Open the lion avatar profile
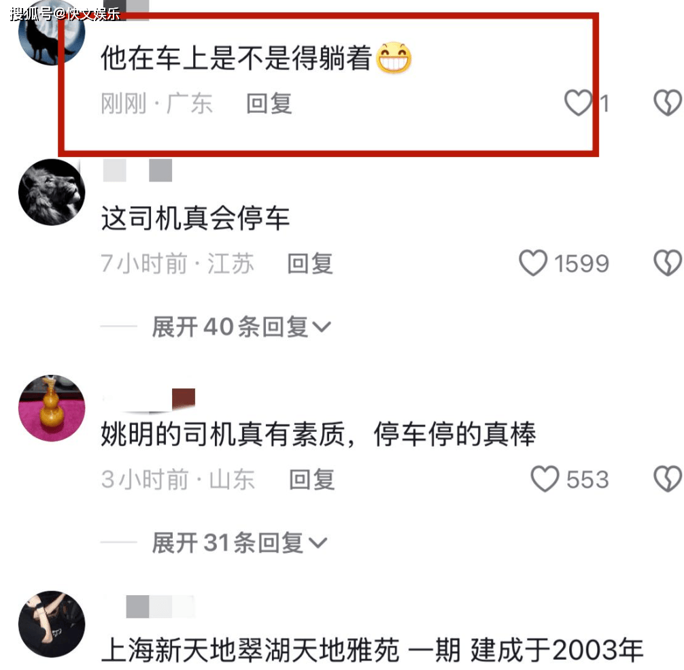Screen dimensions: 684x670 pos(52,192)
